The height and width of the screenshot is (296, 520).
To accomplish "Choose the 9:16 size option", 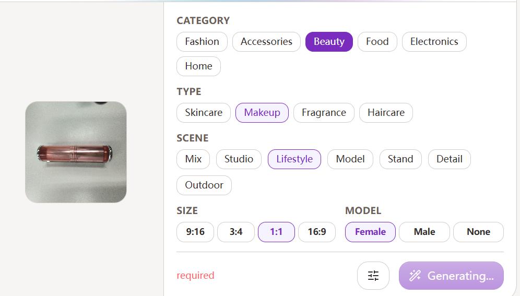I will 195,232.
